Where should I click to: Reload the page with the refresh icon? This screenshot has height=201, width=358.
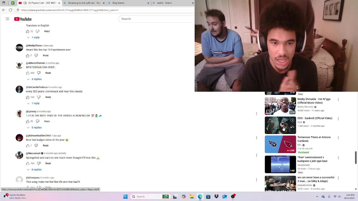10,10
